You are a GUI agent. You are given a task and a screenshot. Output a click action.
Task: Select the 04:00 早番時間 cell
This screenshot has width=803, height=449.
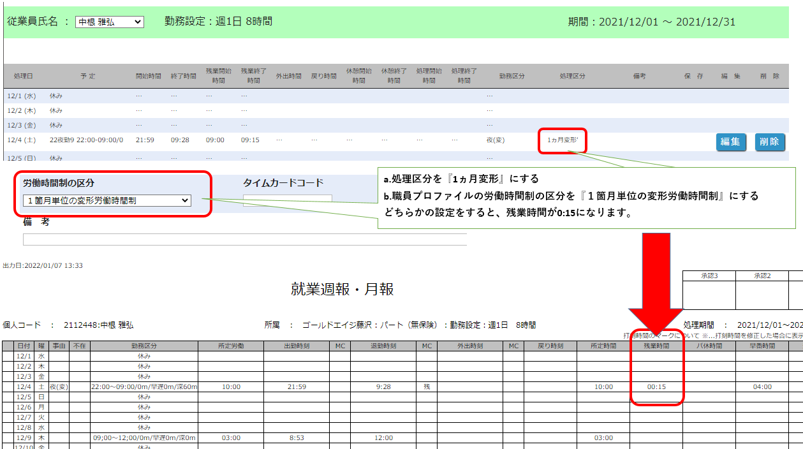[x=762, y=387]
